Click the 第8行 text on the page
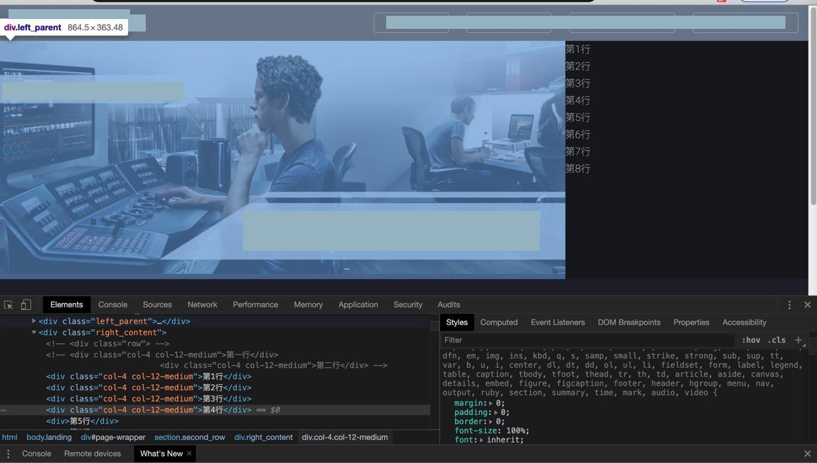This screenshot has width=817, height=463. 578,169
